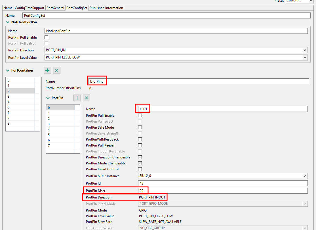Remove selected PortPin with X icon
316x230 pixels.
click(x=87, y=98)
